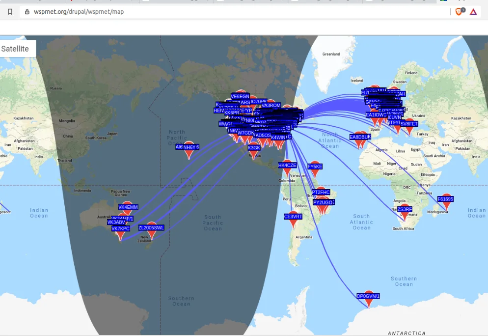Click the CE3VRT marker in Chile
488x336 pixels.
[x=293, y=217]
